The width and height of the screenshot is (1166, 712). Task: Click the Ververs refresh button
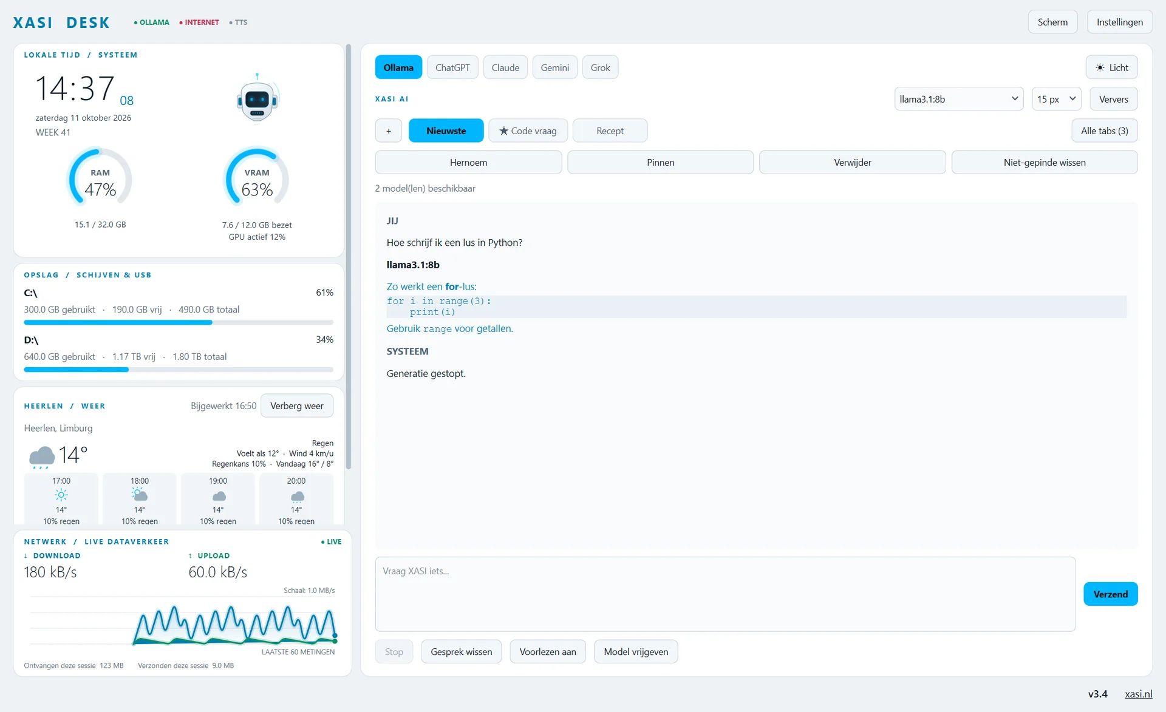1114,99
